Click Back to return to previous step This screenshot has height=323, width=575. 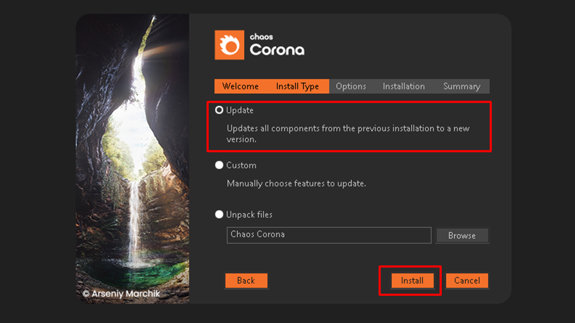246,281
